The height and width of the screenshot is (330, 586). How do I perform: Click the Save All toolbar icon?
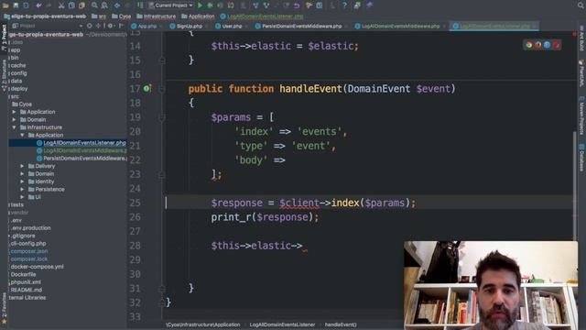click(x=16, y=5)
